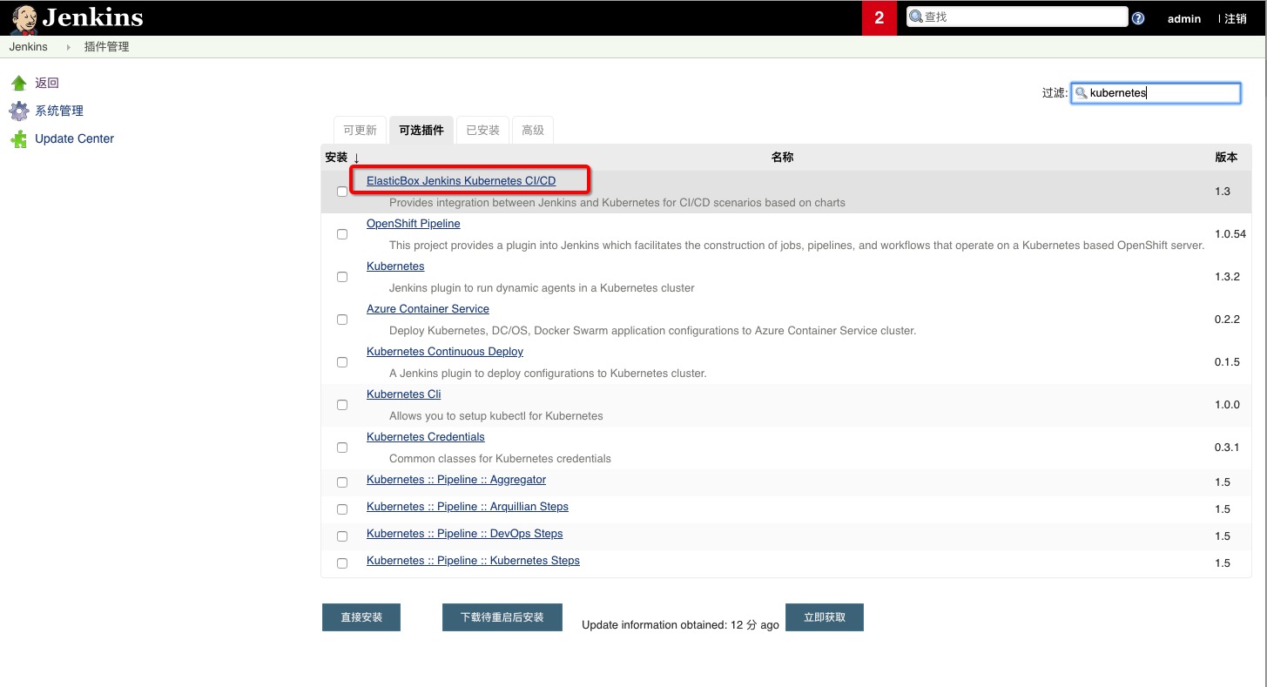Click the 返回 sidebar link

pos(47,83)
